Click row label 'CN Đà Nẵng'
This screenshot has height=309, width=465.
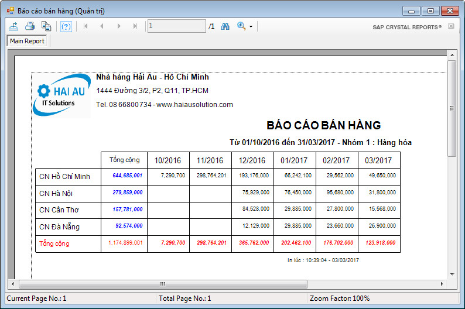point(59,226)
